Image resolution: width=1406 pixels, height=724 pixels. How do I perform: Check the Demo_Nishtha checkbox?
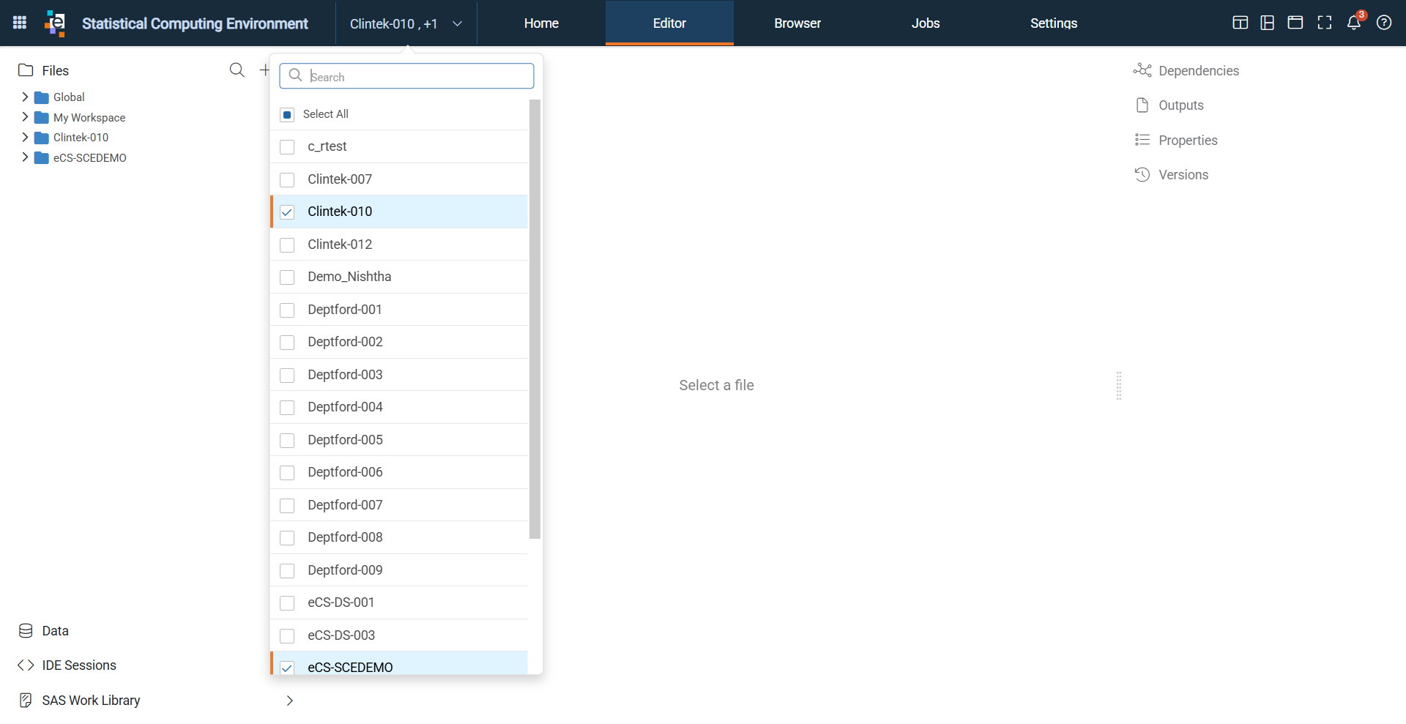(287, 277)
